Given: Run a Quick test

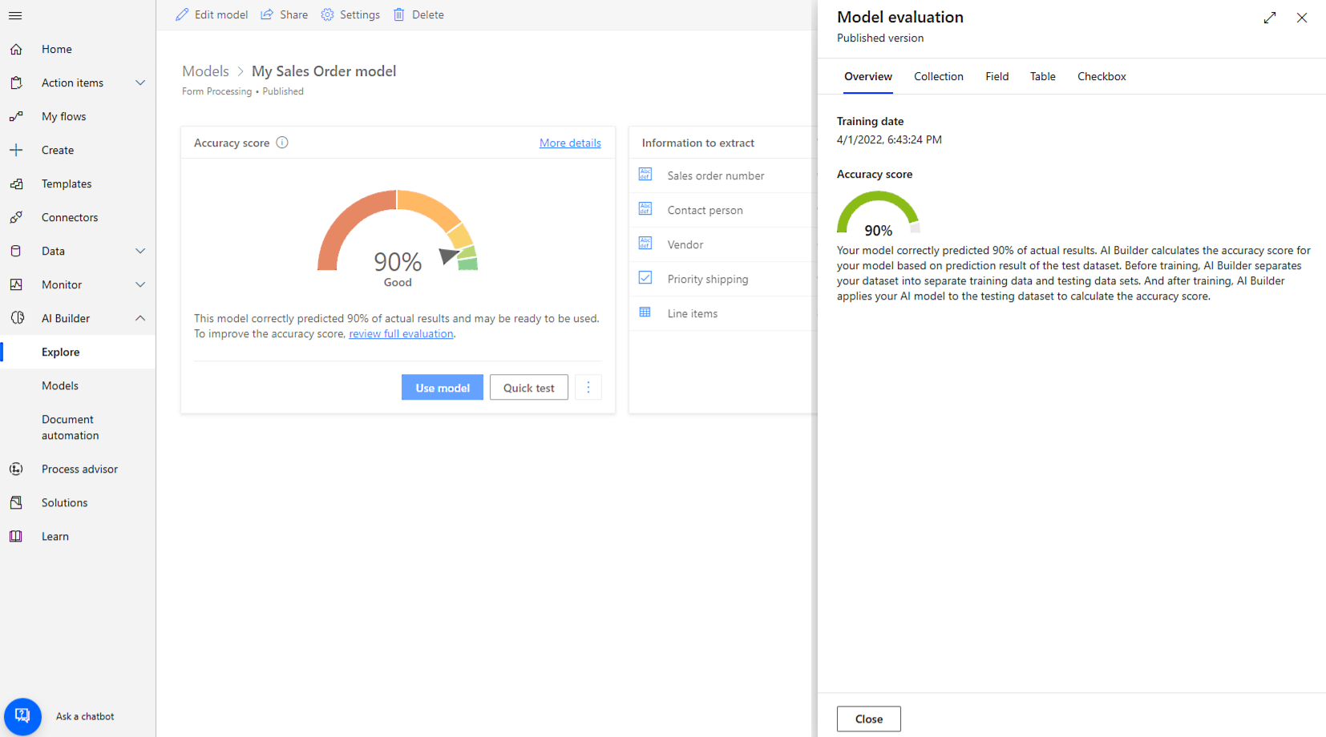Looking at the screenshot, I should (x=528, y=387).
